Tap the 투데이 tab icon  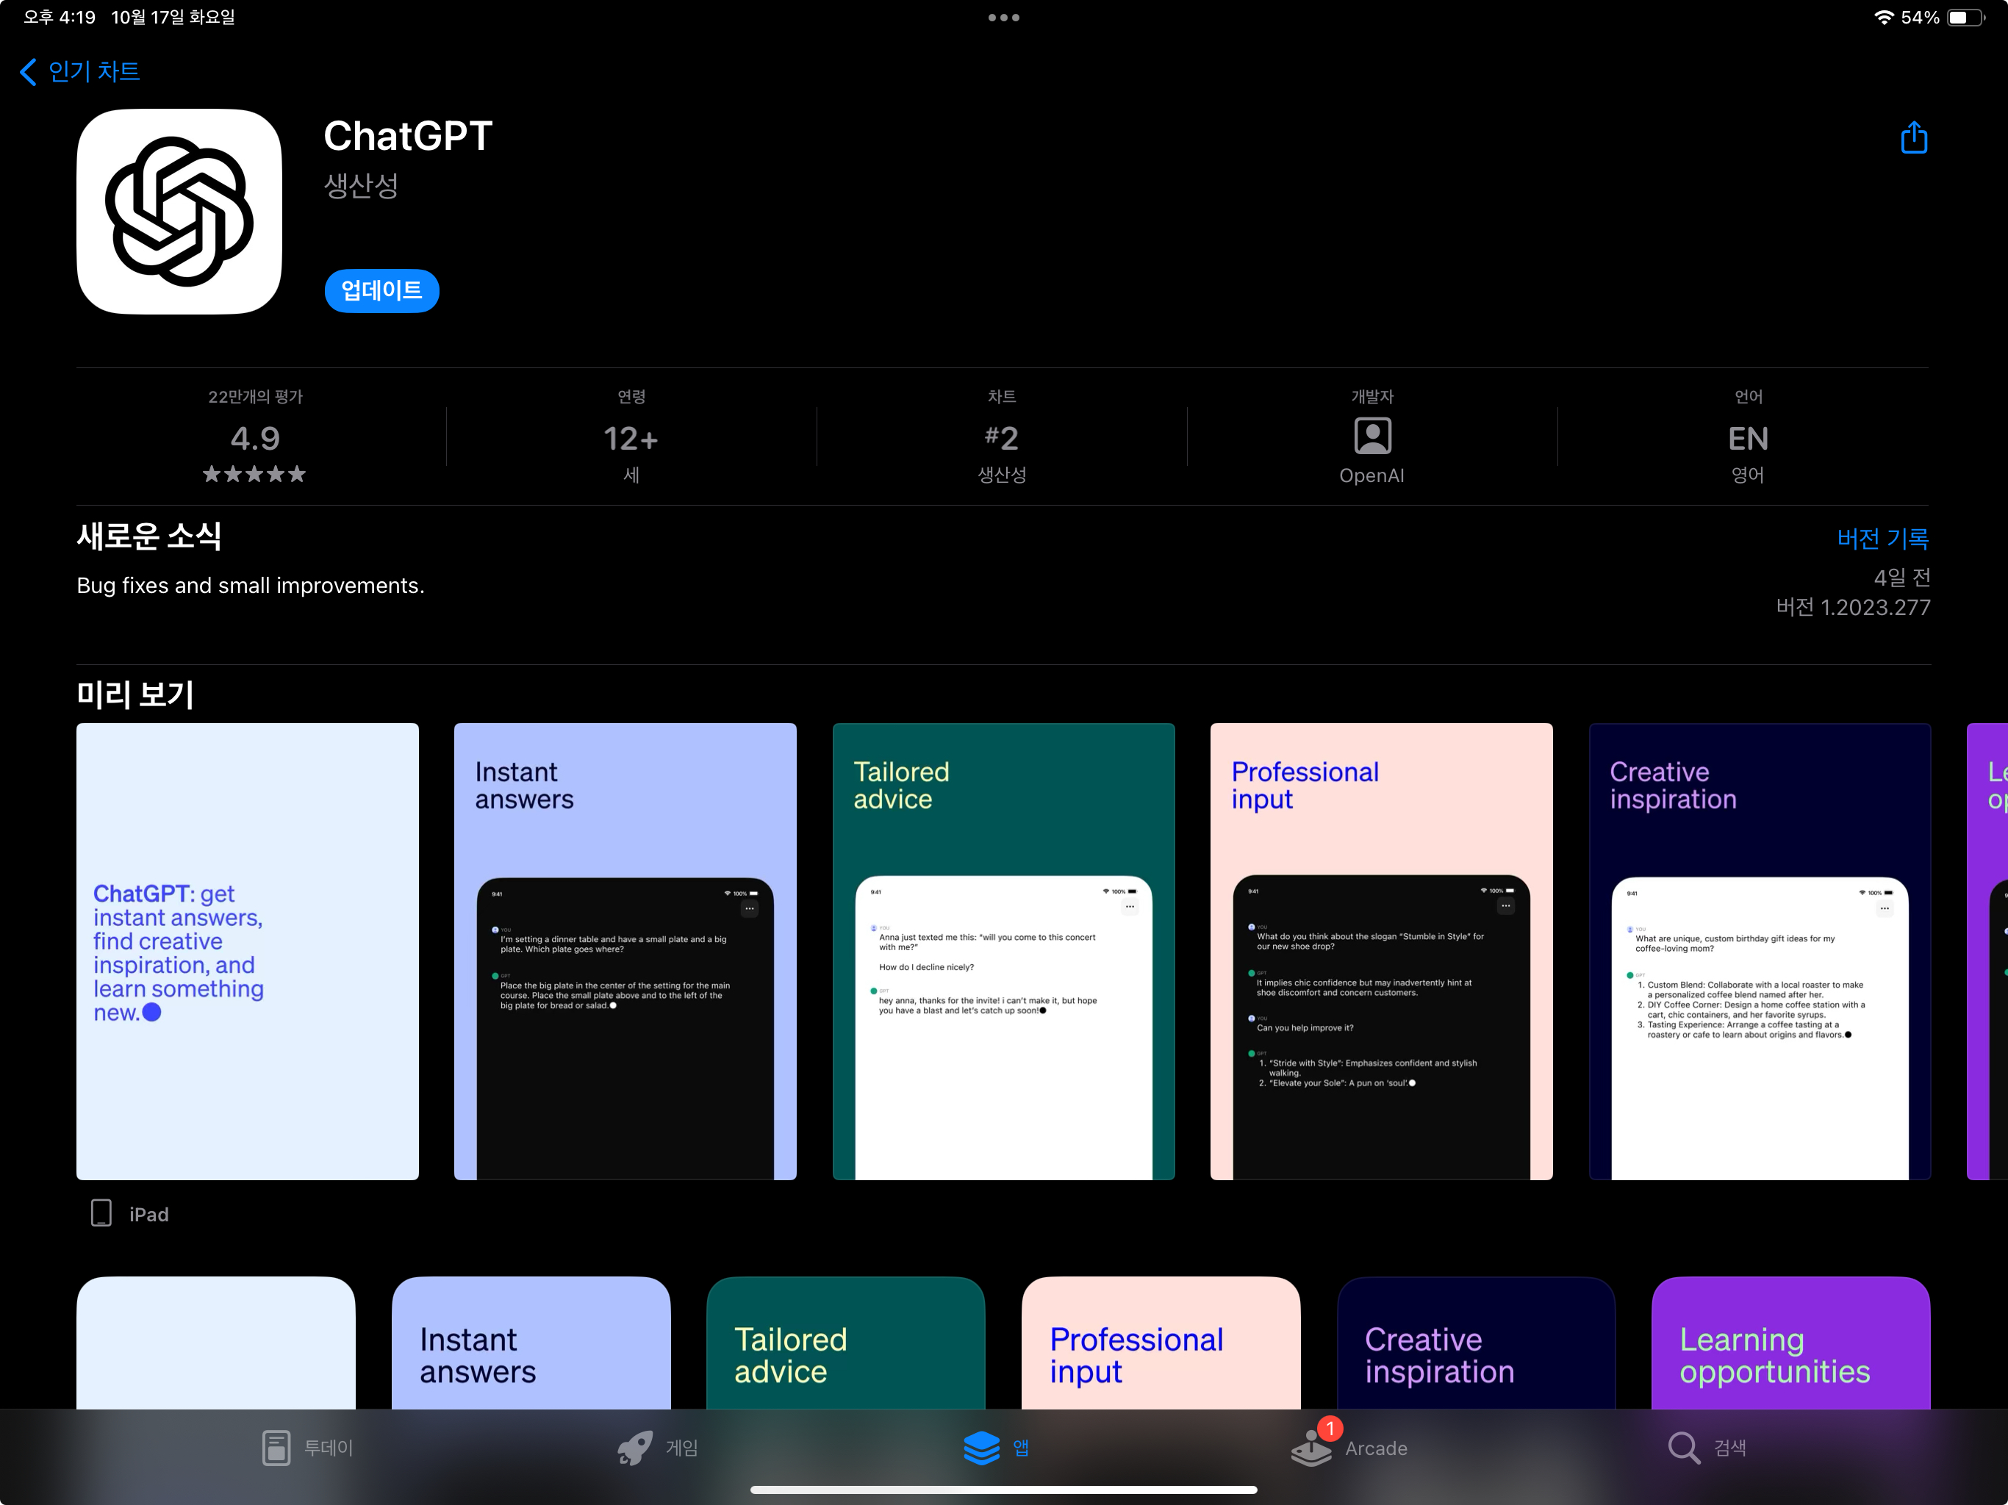276,1447
